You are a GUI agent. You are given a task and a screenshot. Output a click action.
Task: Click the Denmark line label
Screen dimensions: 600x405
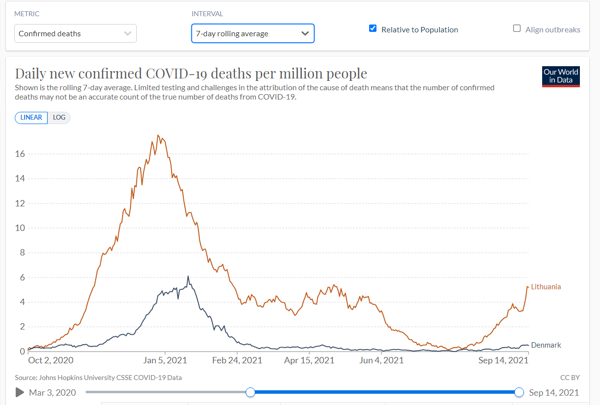pyautogui.click(x=546, y=345)
